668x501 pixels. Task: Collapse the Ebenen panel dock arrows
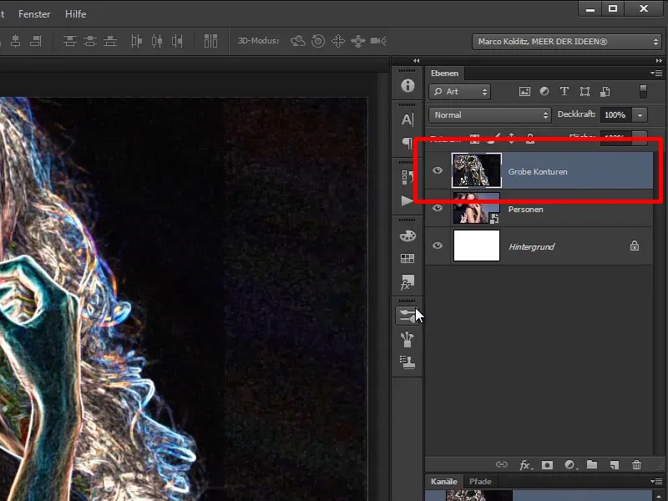pyautogui.click(x=659, y=60)
